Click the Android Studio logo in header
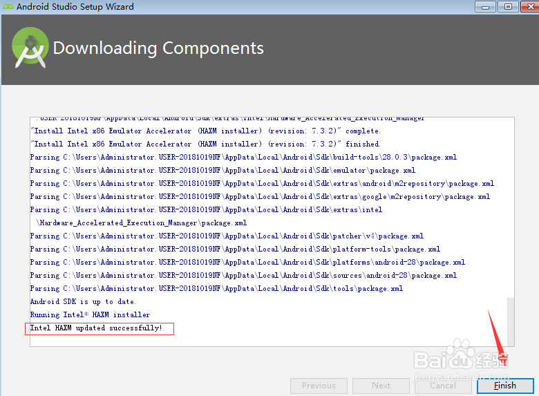The height and width of the screenshot is (396, 539). tap(30, 48)
